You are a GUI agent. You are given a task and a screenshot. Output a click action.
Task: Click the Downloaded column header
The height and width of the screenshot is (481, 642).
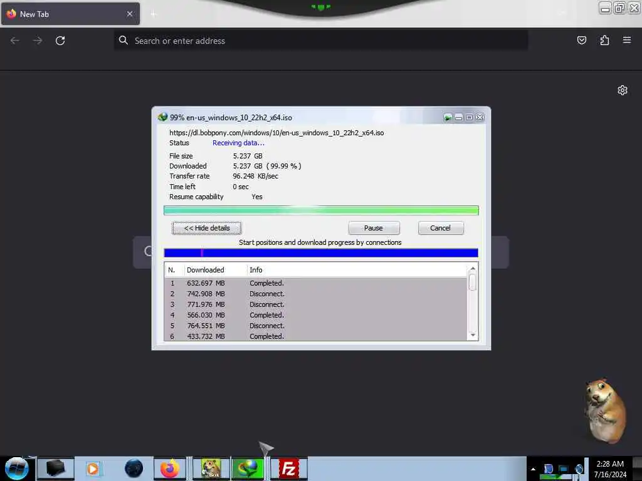[x=216, y=270]
